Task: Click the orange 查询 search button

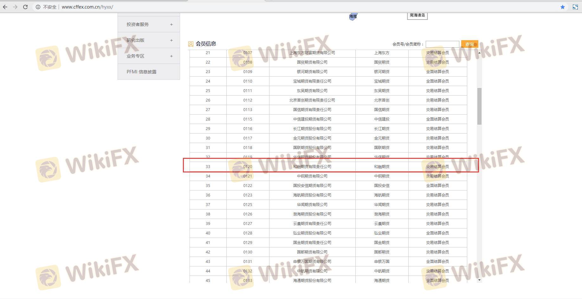Action: [x=469, y=44]
